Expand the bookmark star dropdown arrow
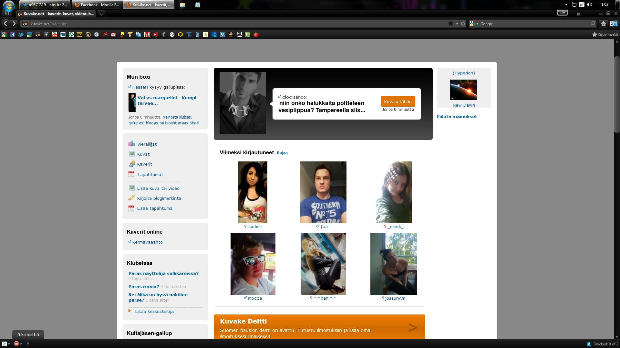Image resolution: width=620 pixels, height=348 pixels. click(457, 24)
